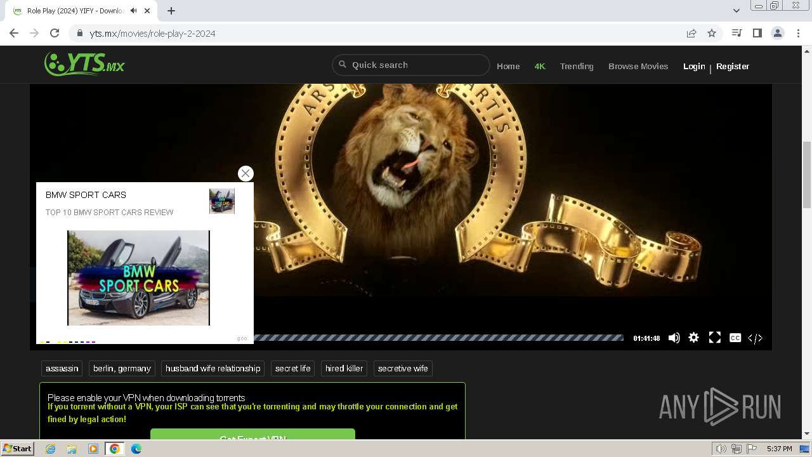The image size is (812, 457).
Task: Open system tray volume icon
Action: point(721,449)
